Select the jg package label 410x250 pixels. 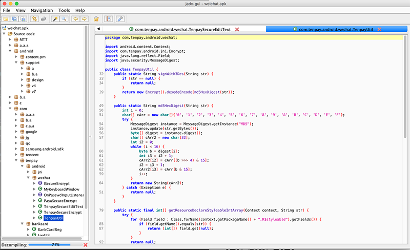click(28, 137)
